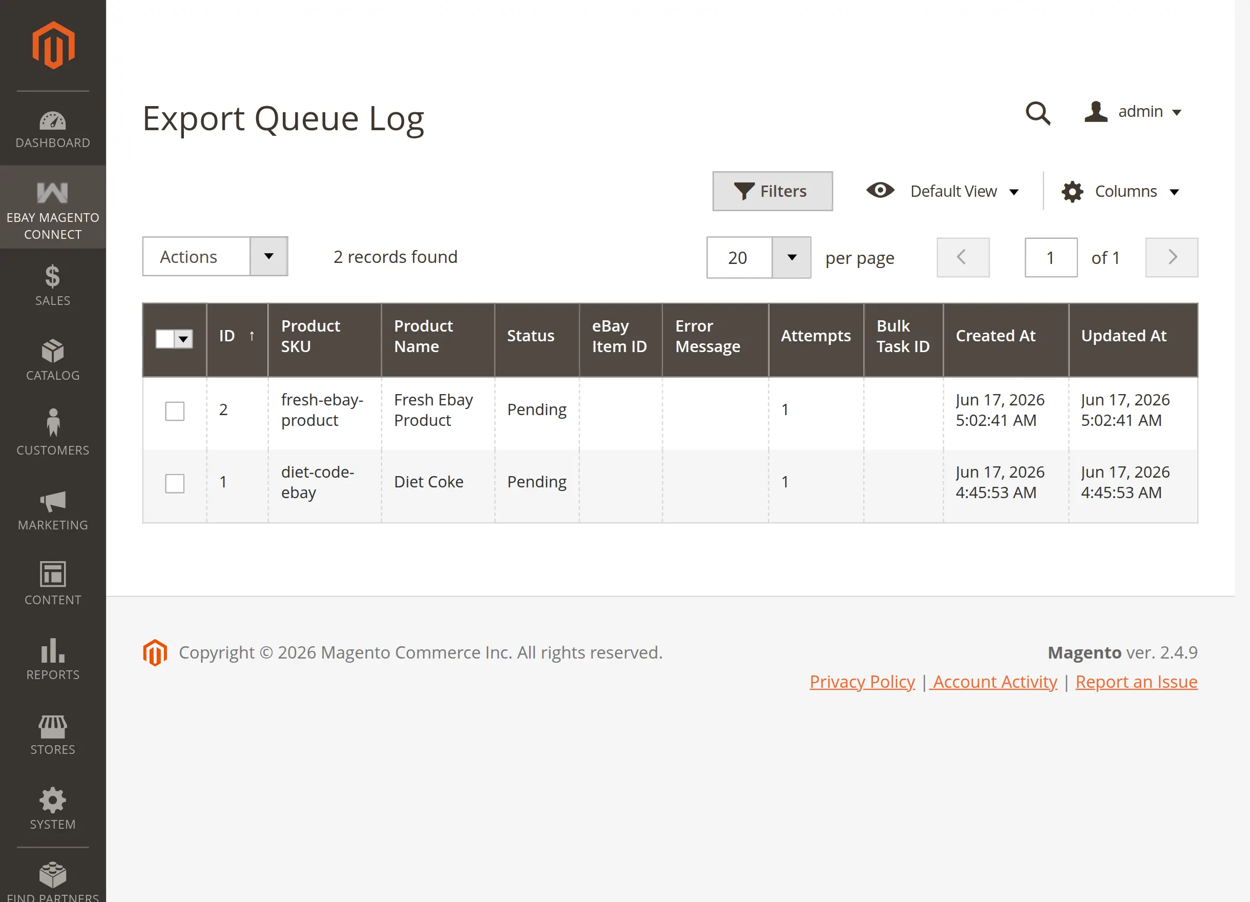This screenshot has width=1250, height=902.
Task: Open the mass-select options arrow in header
Action: [x=183, y=339]
